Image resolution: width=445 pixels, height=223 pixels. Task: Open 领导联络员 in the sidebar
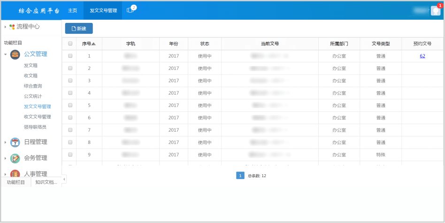[35, 127]
